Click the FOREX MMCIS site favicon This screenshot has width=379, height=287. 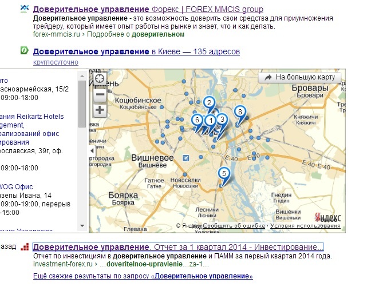click(x=25, y=9)
